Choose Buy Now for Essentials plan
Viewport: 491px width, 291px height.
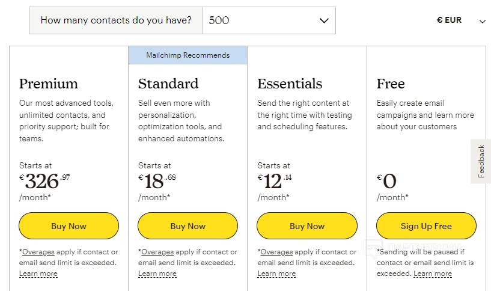[x=307, y=226]
